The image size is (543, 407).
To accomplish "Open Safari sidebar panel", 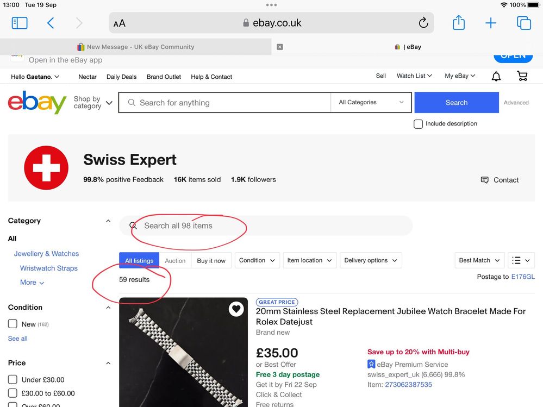I will click(x=20, y=23).
